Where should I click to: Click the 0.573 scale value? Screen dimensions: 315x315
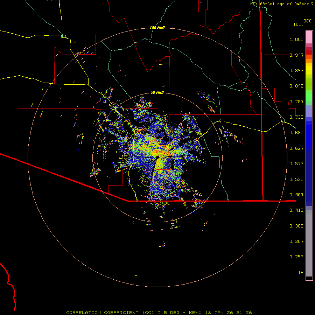pyautogui.click(x=296, y=164)
